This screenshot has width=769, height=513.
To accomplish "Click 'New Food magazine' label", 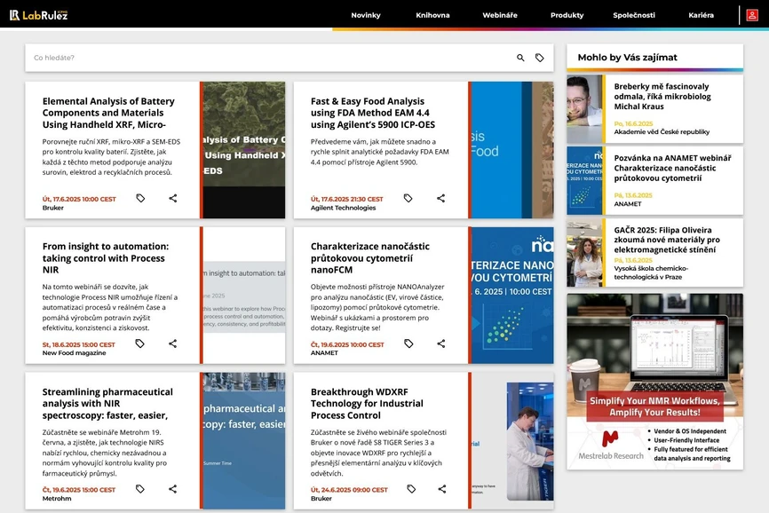I will pyautogui.click(x=74, y=352).
